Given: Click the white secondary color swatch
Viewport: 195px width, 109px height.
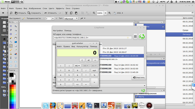Looking at the screenshot, I should (x=15, y=77).
